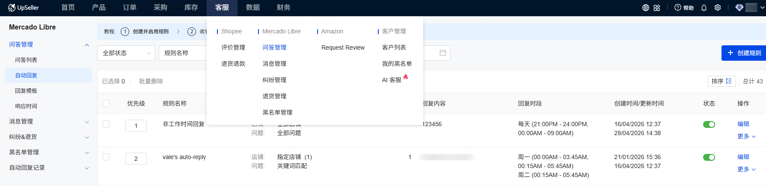The height and width of the screenshot is (186, 766).
Task: Open the 全部状态 status dropdown
Action: (126, 53)
